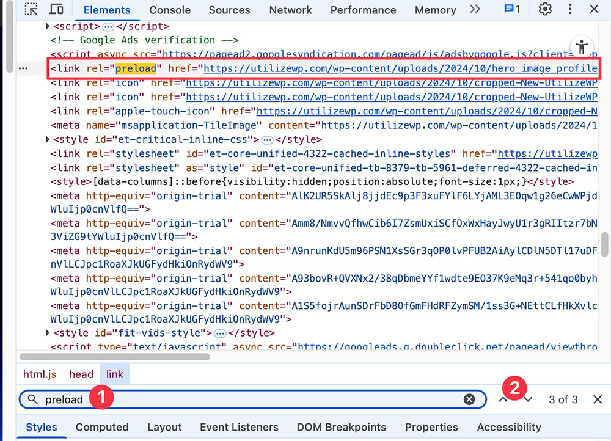Image resolution: width=611 pixels, height=441 pixels.
Task: Open the three-dot customize DevTools menu
Action: click(569, 9)
